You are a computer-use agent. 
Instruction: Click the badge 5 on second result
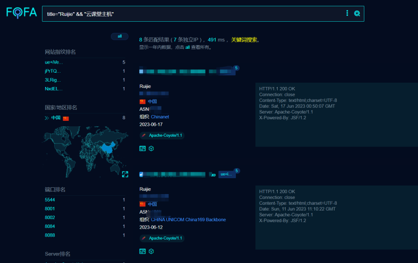pyautogui.click(x=236, y=171)
